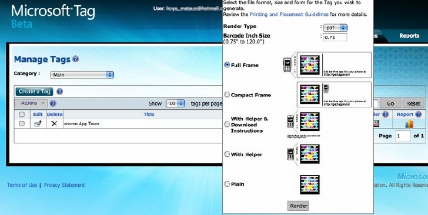Expand the Actions dropdown menu

point(31,103)
